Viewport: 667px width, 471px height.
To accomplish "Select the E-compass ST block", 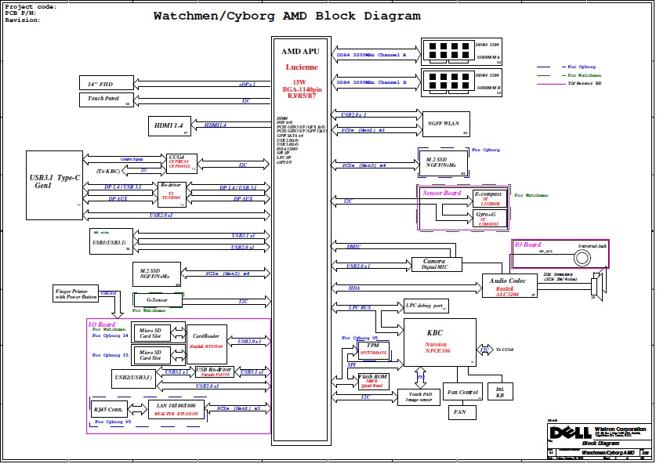I will tap(490, 198).
